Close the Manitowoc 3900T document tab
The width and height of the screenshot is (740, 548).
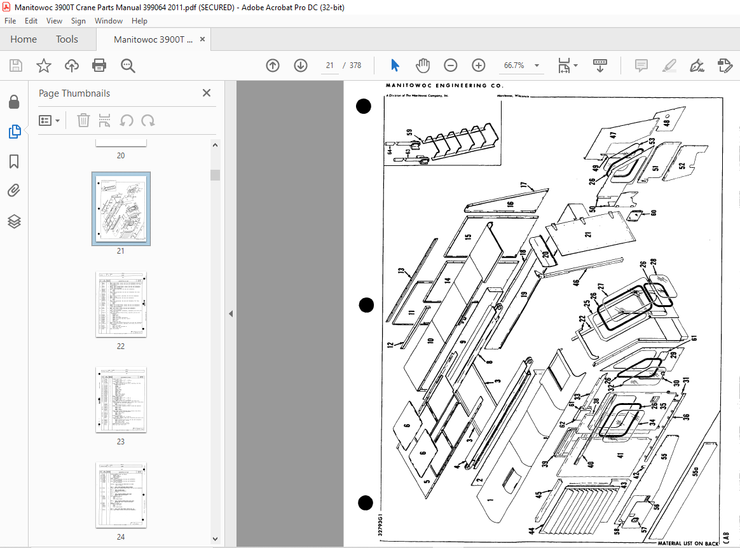click(202, 39)
